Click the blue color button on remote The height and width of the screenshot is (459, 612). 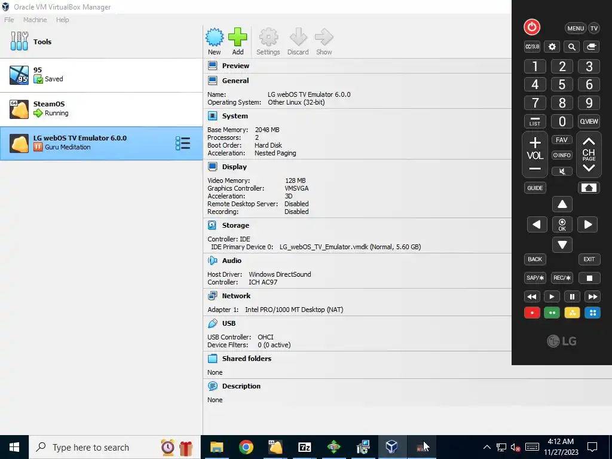coord(592,313)
